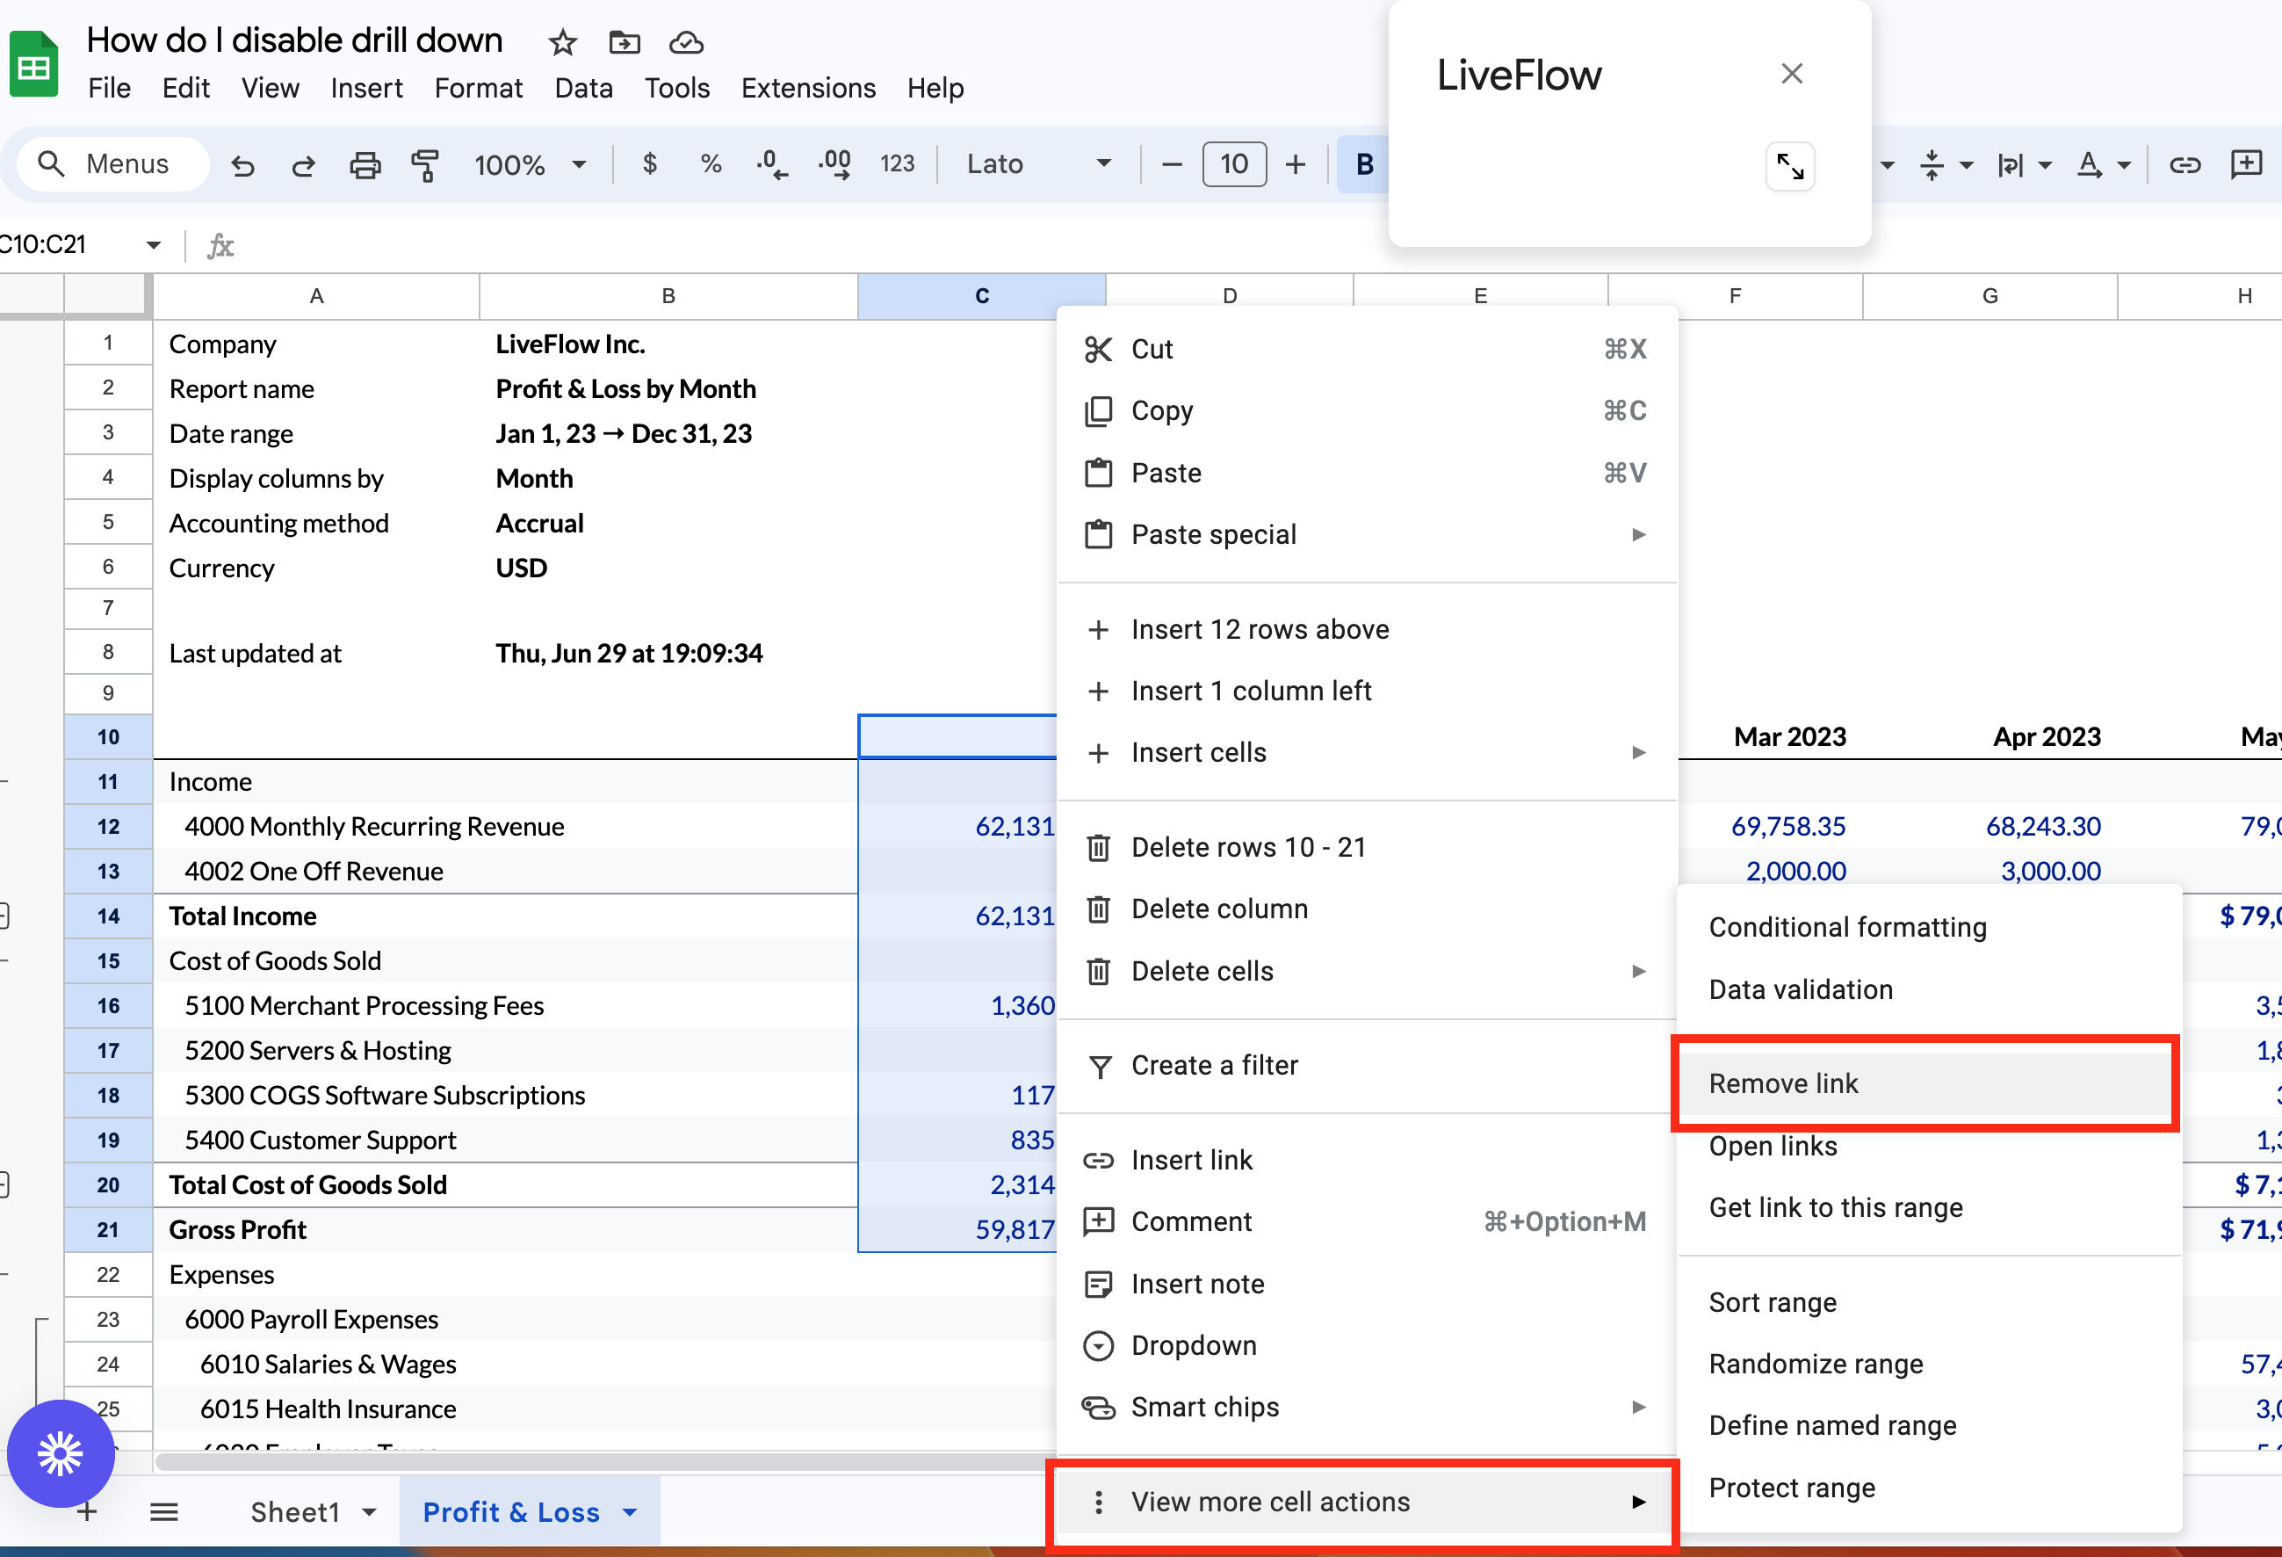The height and width of the screenshot is (1557, 2282).
Task: Choose Copy from context menu
Action: [1367, 410]
